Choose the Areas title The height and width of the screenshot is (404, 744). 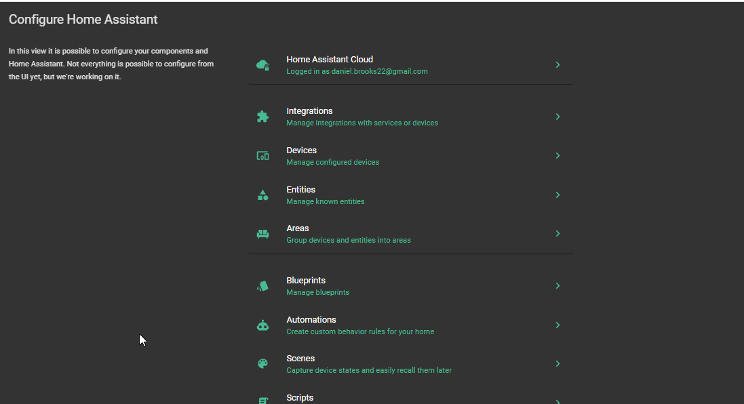point(298,228)
